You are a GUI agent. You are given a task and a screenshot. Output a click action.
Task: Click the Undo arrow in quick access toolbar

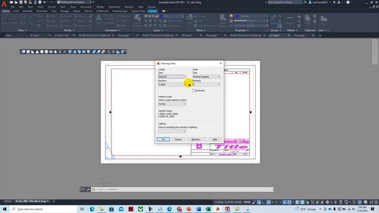pyautogui.click(x=44, y=2)
